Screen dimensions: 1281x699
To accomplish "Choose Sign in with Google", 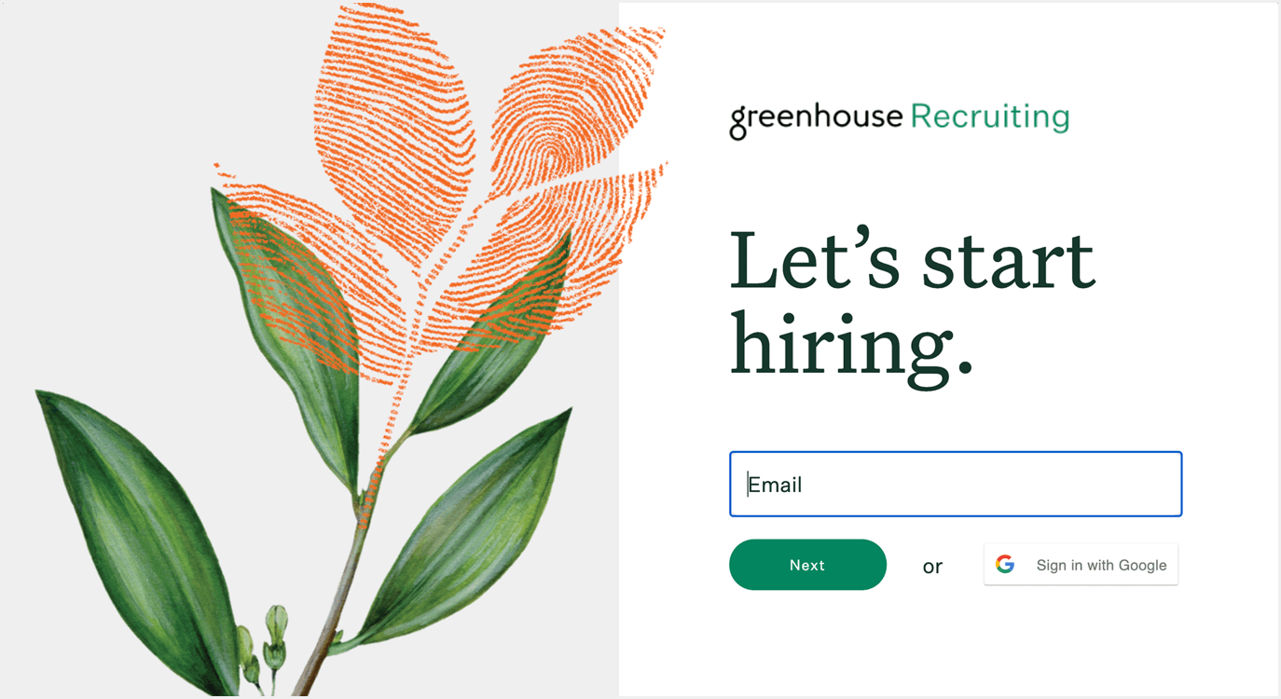I will click(1081, 565).
